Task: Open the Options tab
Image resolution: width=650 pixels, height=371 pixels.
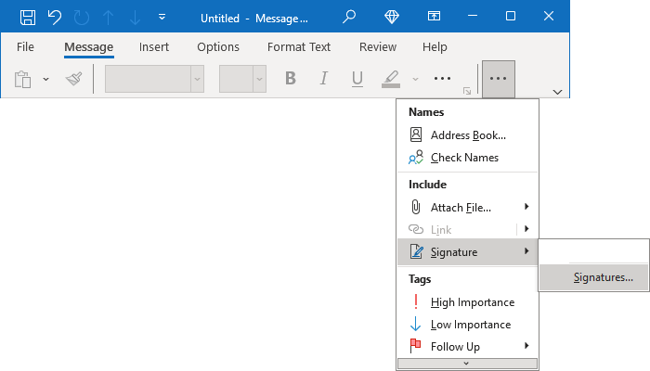Action: (x=218, y=46)
